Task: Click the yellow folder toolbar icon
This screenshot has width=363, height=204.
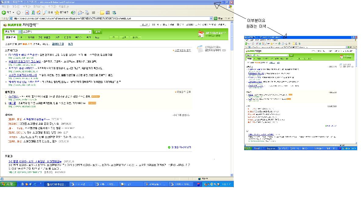Action: coord(102,12)
